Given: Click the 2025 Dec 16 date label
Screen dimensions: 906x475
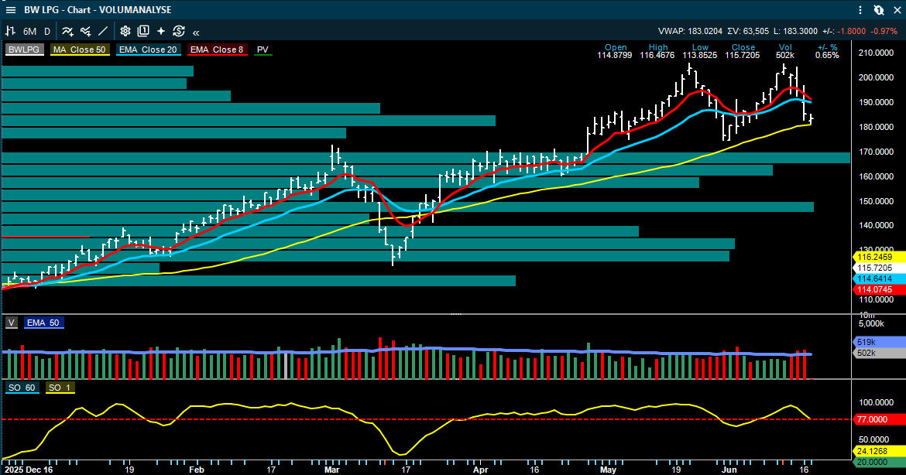Looking at the screenshot, I should [28, 470].
